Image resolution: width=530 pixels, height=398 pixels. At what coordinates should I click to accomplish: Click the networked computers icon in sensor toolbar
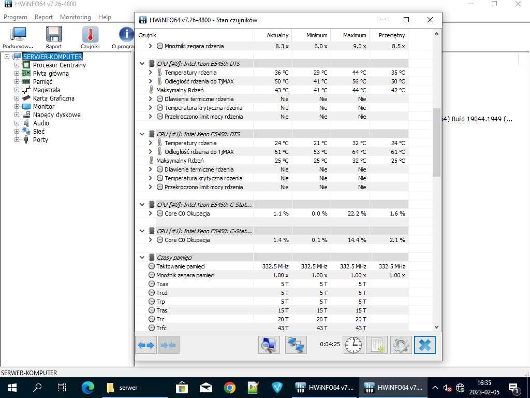(x=296, y=345)
